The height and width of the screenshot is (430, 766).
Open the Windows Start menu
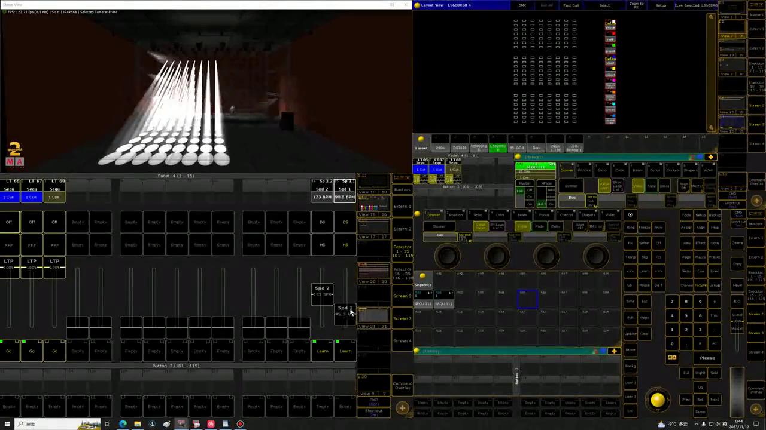pyautogui.click(x=6, y=424)
